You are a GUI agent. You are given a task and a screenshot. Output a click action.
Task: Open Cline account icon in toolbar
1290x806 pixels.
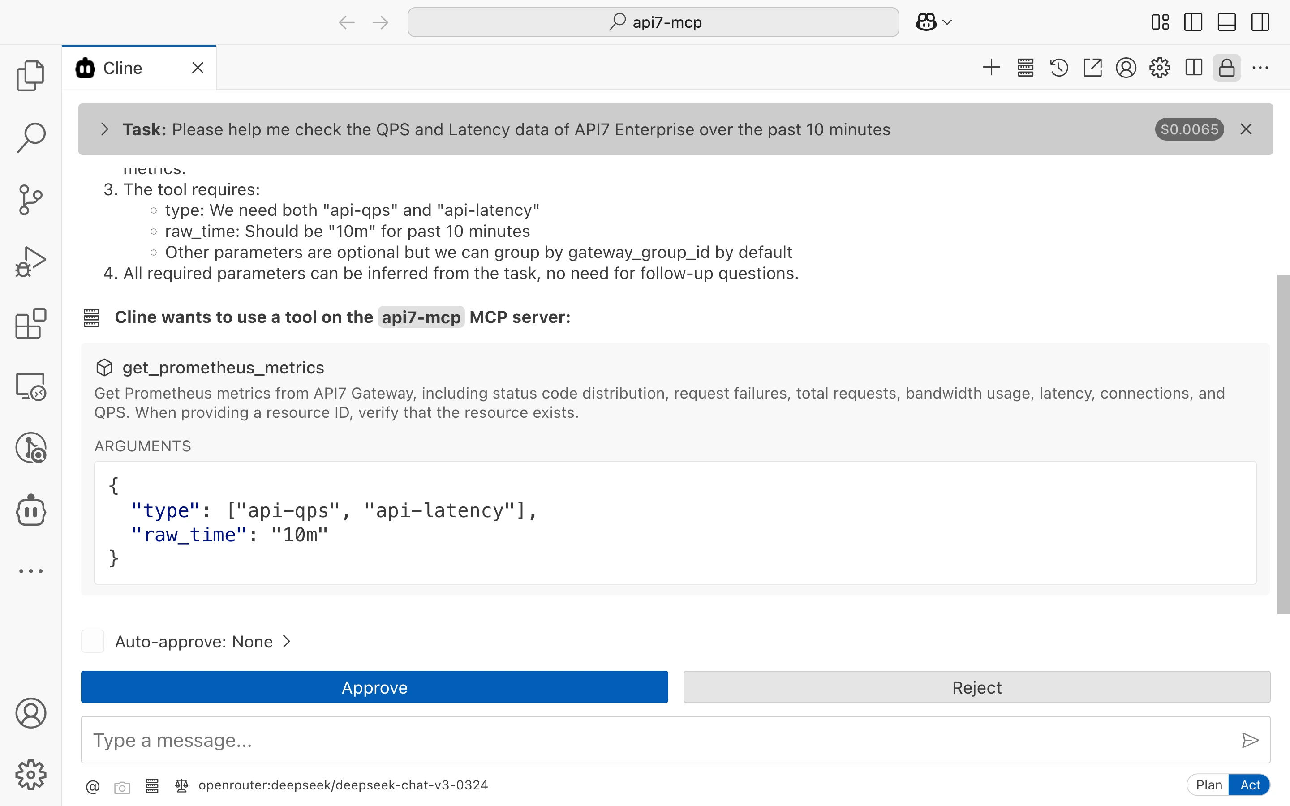pyautogui.click(x=1126, y=68)
